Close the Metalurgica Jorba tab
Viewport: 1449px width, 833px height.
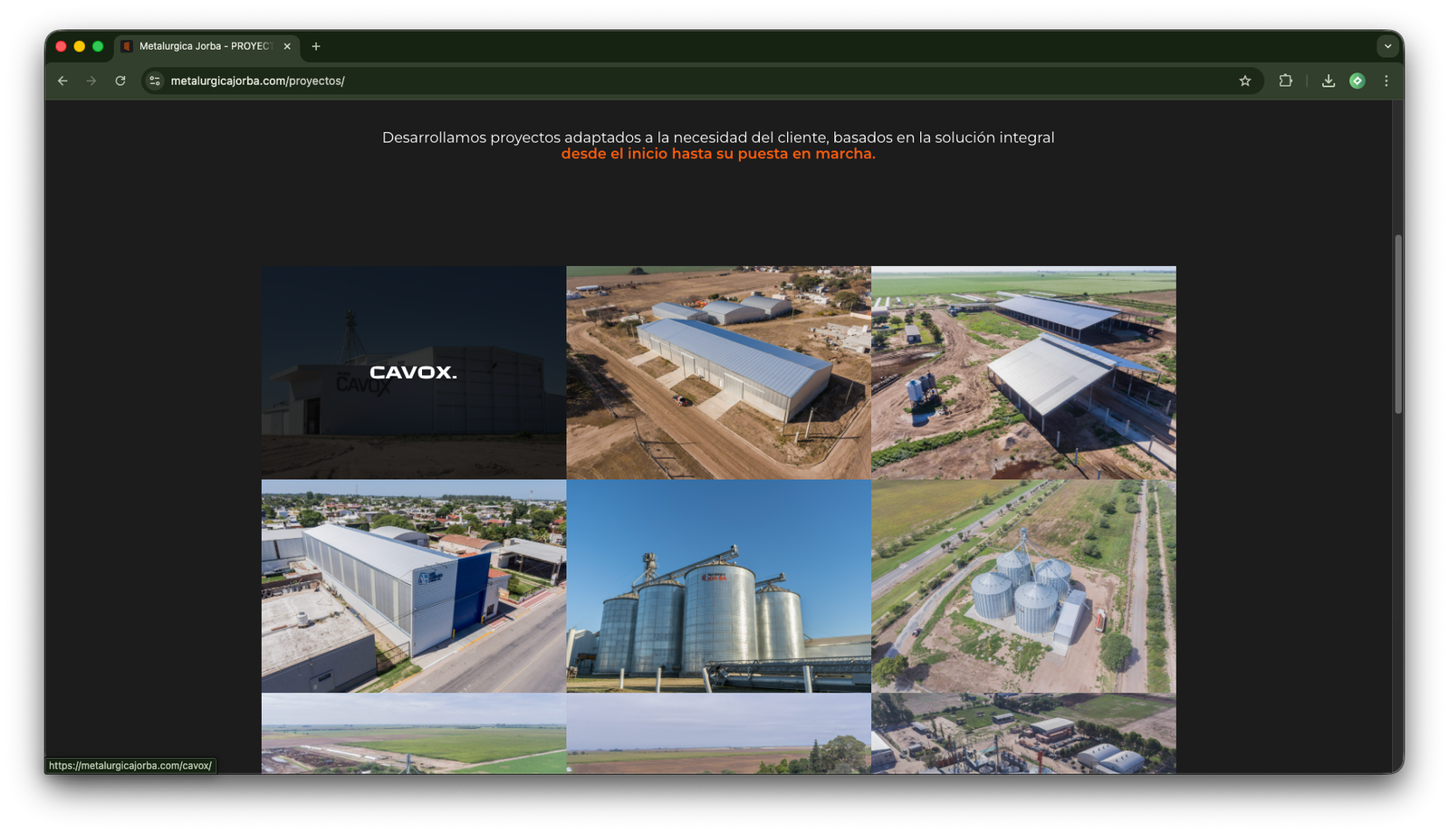[x=287, y=46]
